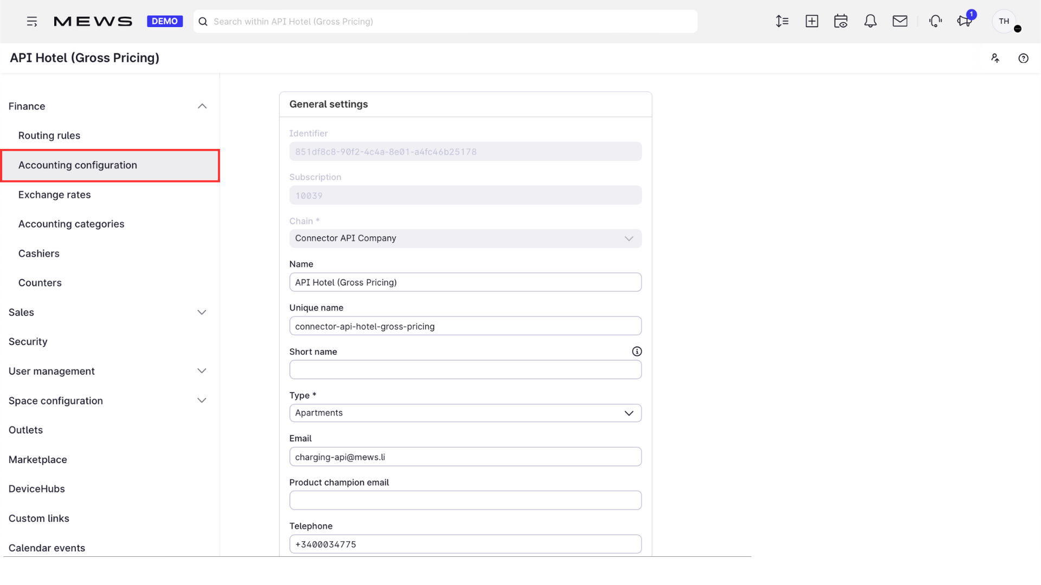
Task: Open the announcements megaphone icon
Action: click(965, 21)
